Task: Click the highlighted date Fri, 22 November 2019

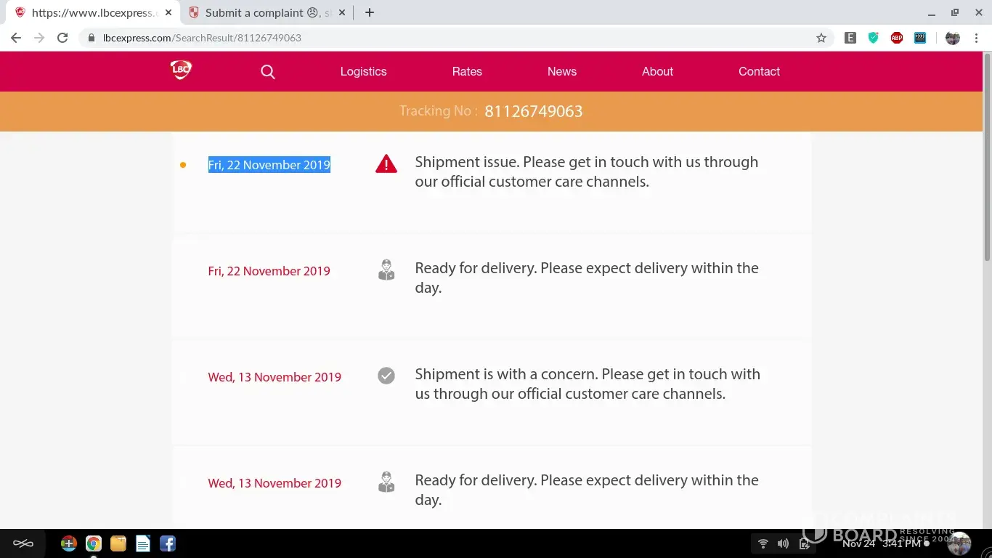Action: pyautogui.click(x=269, y=165)
